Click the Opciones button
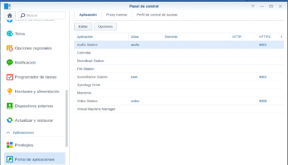The height and width of the screenshot is (165, 288). [105, 27]
